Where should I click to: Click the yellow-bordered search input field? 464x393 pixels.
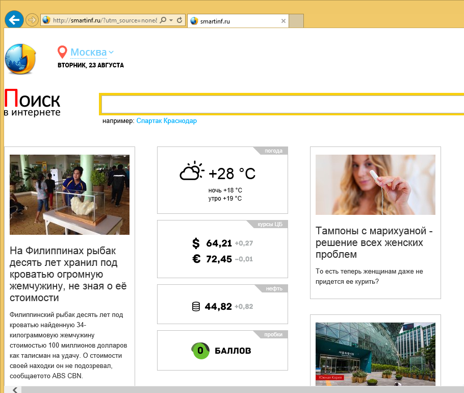[281, 104]
